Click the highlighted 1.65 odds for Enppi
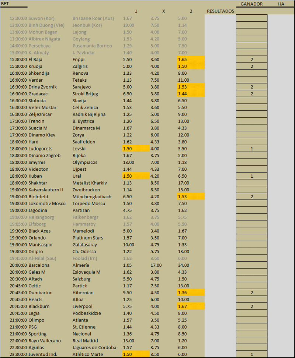This screenshot has width=295, height=358. click(x=191, y=59)
